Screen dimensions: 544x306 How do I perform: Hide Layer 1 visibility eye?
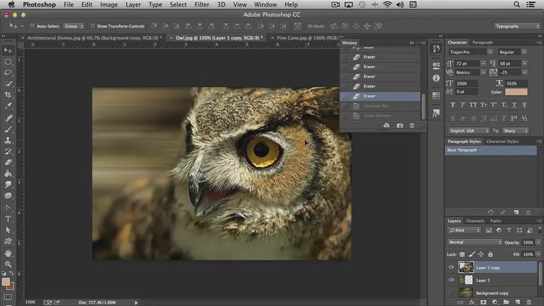tap(451, 280)
